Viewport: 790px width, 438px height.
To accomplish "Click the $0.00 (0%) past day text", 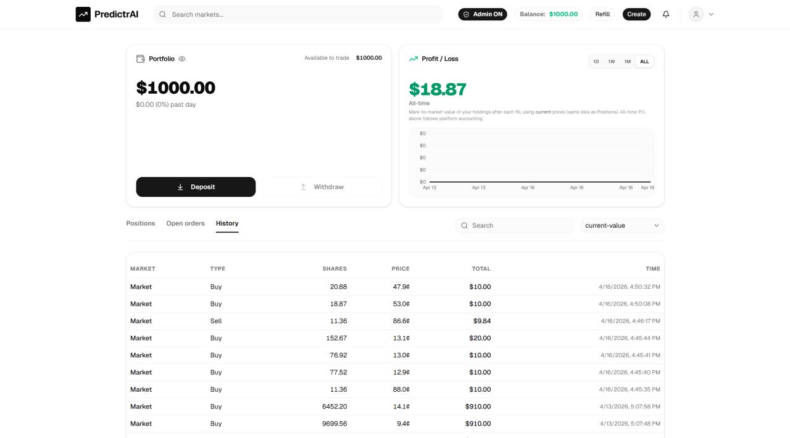I will coord(166,105).
